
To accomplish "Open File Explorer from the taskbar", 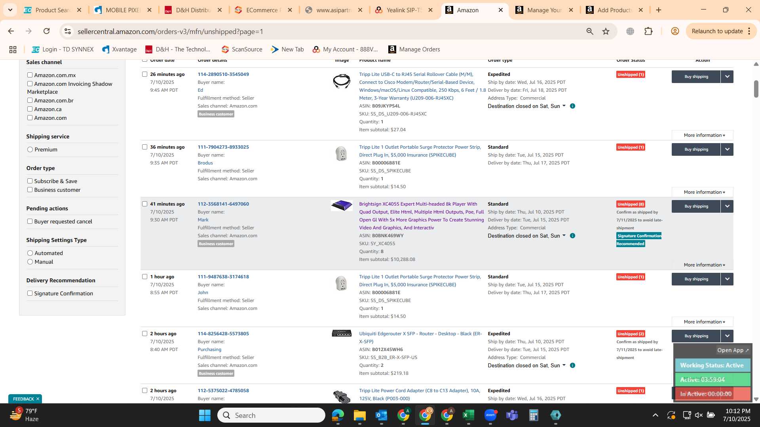I will click(x=359, y=415).
